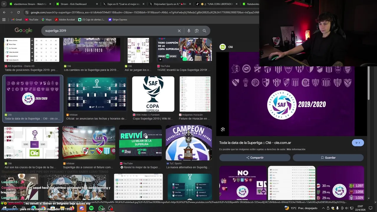This screenshot has height=212, width=377.
Task: Click the Guardar button
Action: point(328,158)
